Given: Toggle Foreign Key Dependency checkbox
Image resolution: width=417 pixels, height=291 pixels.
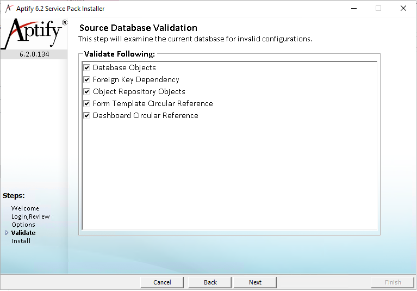Looking at the screenshot, I should tap(86, 79).
